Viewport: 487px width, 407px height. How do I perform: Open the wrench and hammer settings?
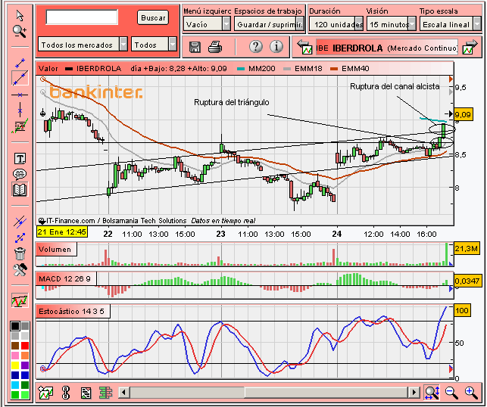coord(20,270)
